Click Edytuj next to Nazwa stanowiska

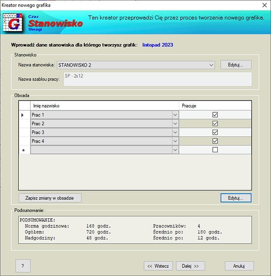[x=236, y=65]
